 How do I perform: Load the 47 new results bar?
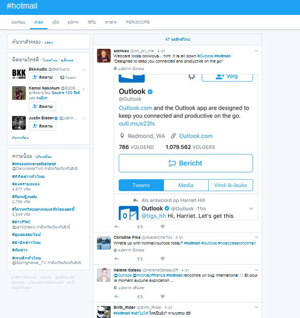coord(178,40)
